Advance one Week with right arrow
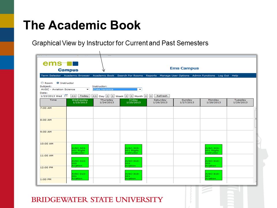Image resolution: width=277 pixels, height=208 pixels. 132,96
